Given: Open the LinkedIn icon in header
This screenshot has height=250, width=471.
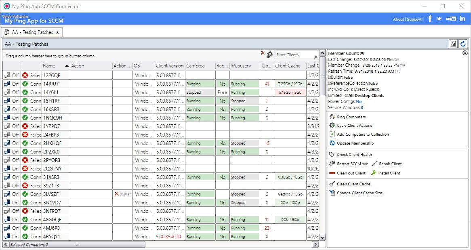Looking at the screenshot, I should pyautogui.click(x=462, y=19).
